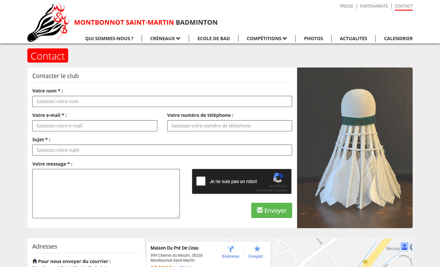Screen dimensions: 440x267
Task: Click the map user profile icon
Action: coord(404,246)
